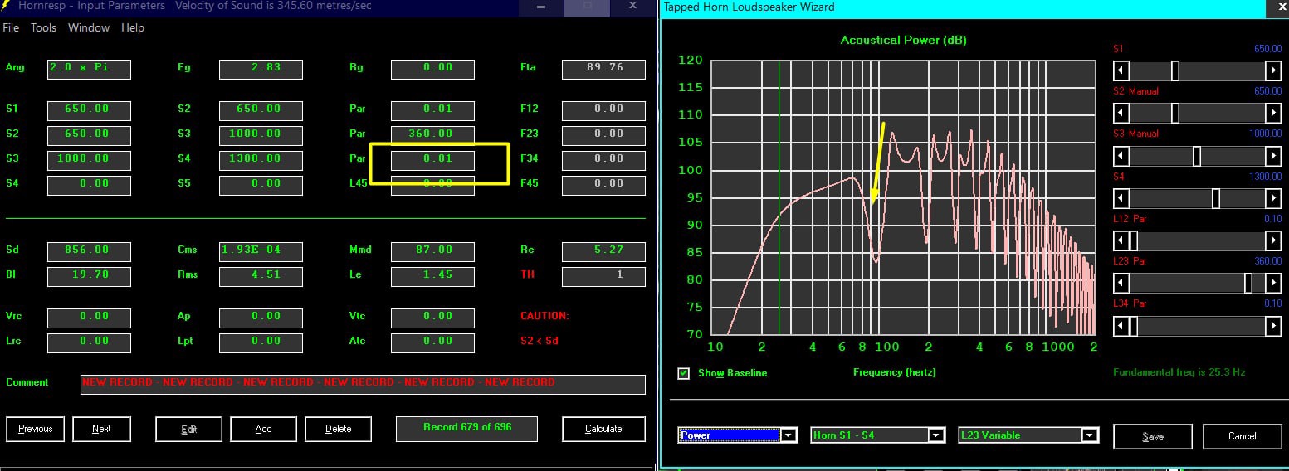The image size is (1289, 471).
Task: Click the F23 input field
Action: click(x=603, y=134)
